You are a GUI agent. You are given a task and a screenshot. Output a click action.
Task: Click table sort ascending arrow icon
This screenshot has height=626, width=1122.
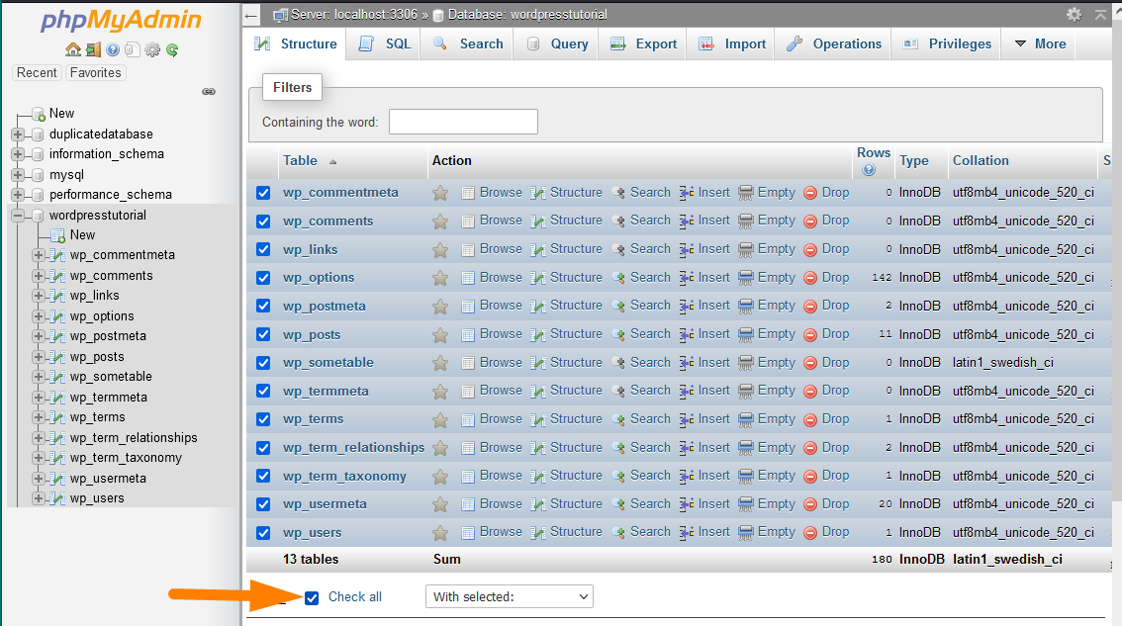point(332,162)
